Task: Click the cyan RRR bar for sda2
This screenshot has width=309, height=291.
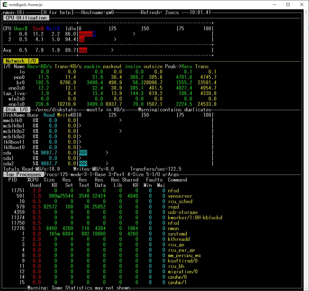Action: tap(83, 163)
